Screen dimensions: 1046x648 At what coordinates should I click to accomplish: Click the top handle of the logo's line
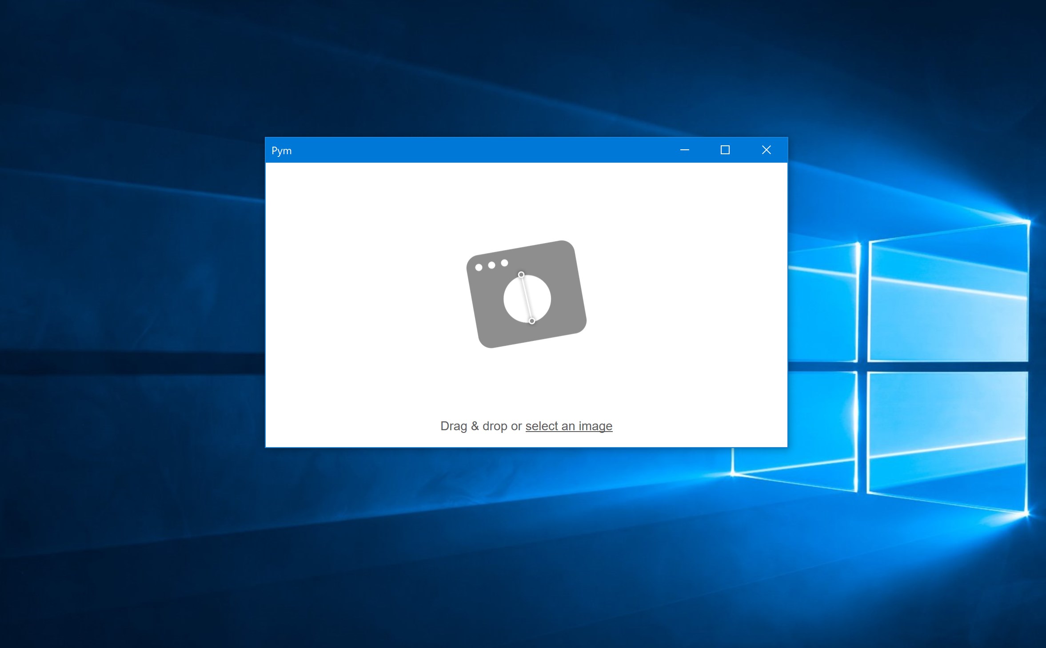point(521,275)
